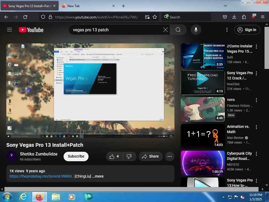The image size is (269, 202).
Task: Open the Pocket save icon
Action: pyautogui.click(x=225, y=17)
